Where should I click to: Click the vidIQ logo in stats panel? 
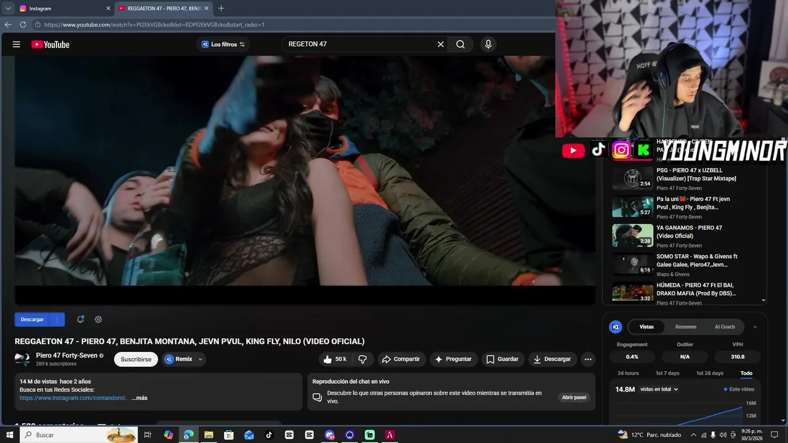coord(616,327)
